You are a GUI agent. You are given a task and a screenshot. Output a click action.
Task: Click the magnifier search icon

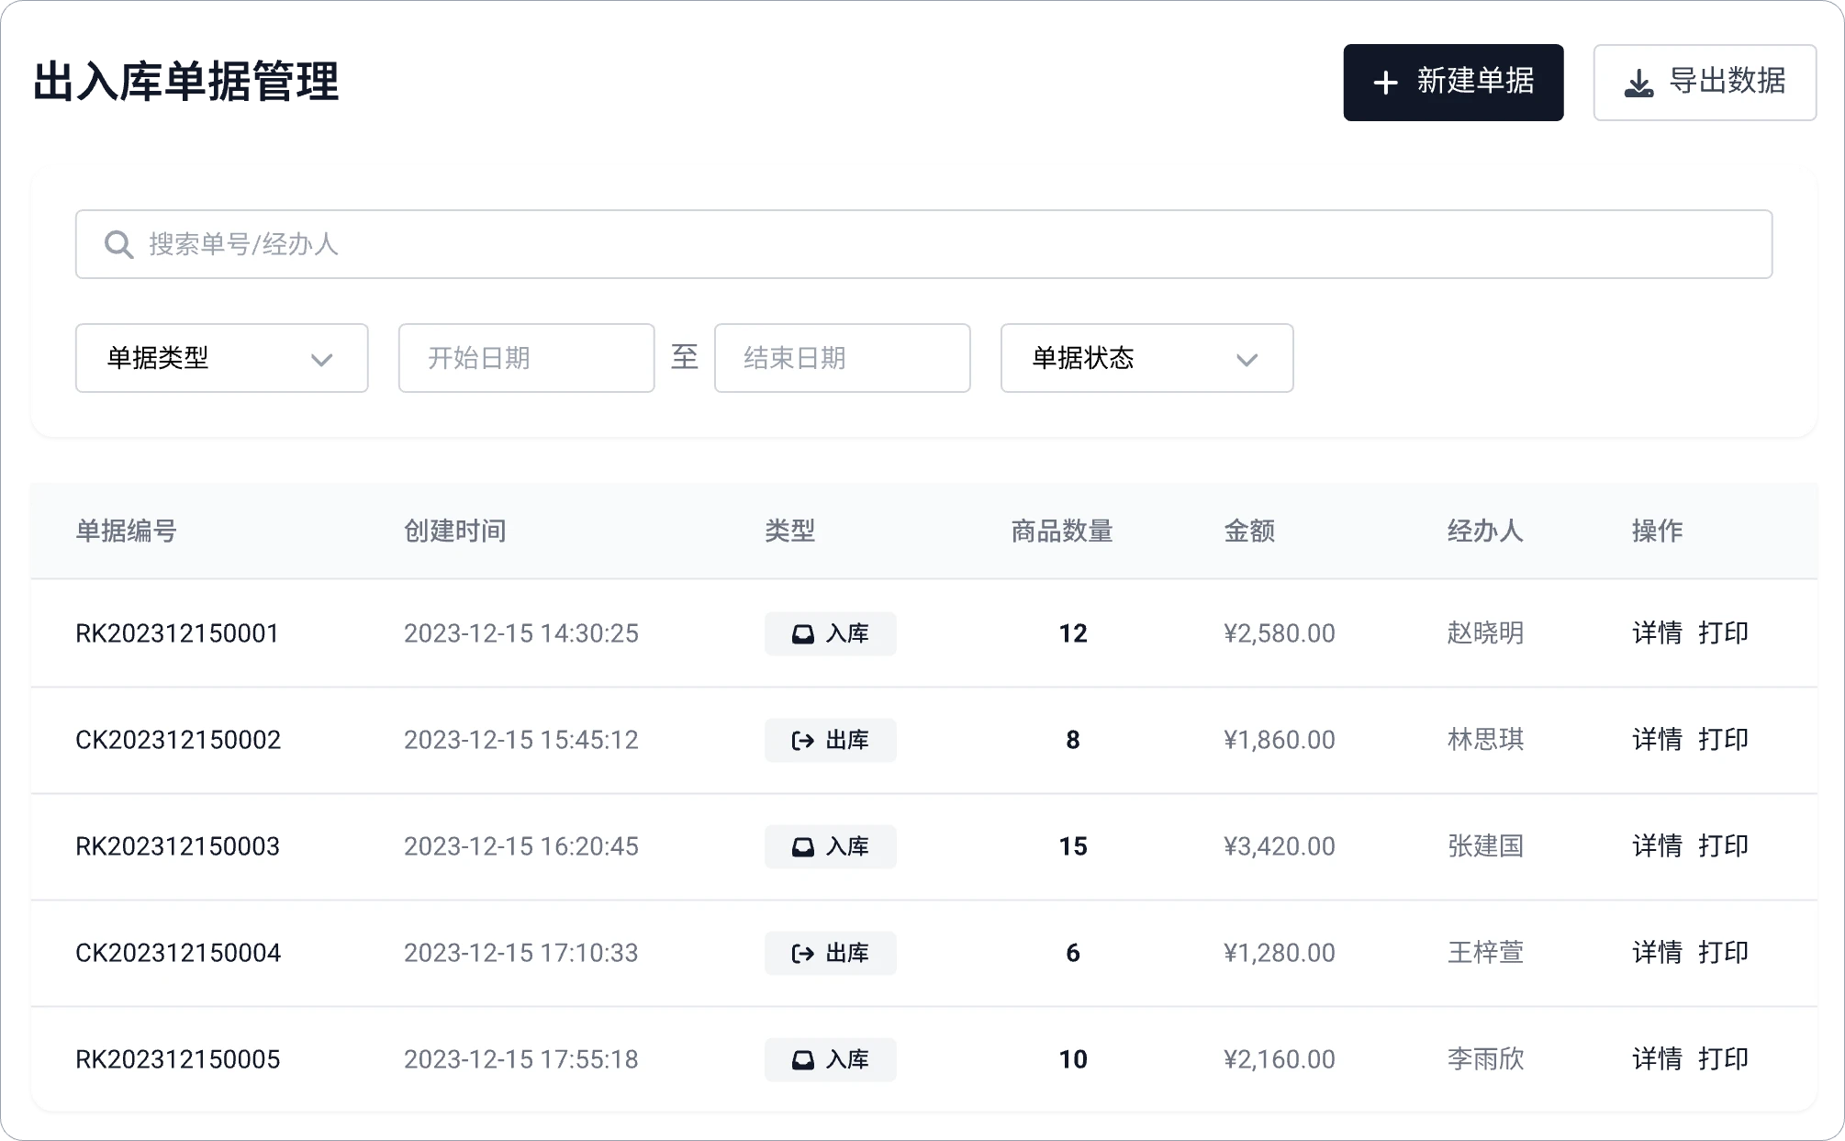(118, 244)
